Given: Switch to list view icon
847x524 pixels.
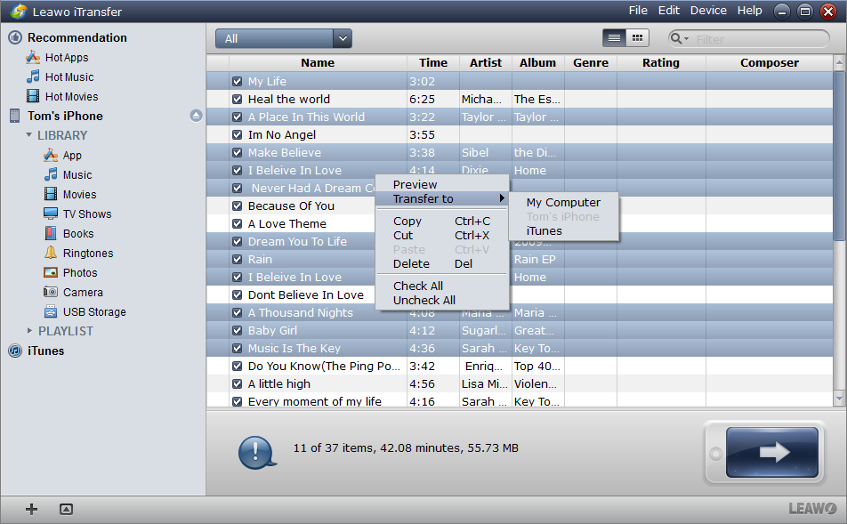Looking at the screenshot, I should (614, 38).
